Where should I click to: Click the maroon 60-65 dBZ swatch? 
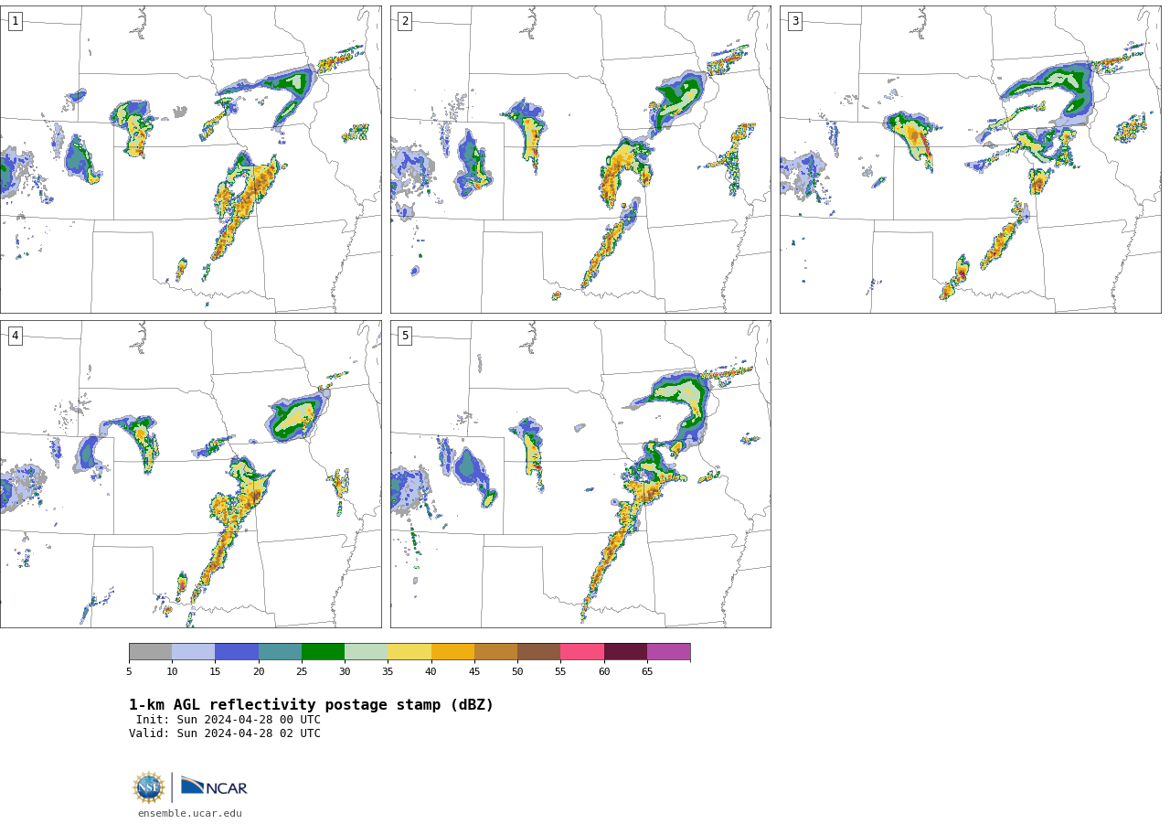625,652
